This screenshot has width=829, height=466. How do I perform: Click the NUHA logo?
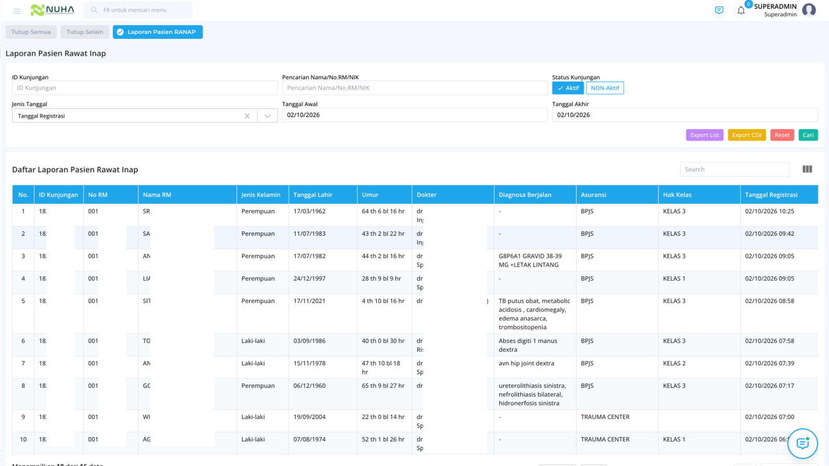52,10
